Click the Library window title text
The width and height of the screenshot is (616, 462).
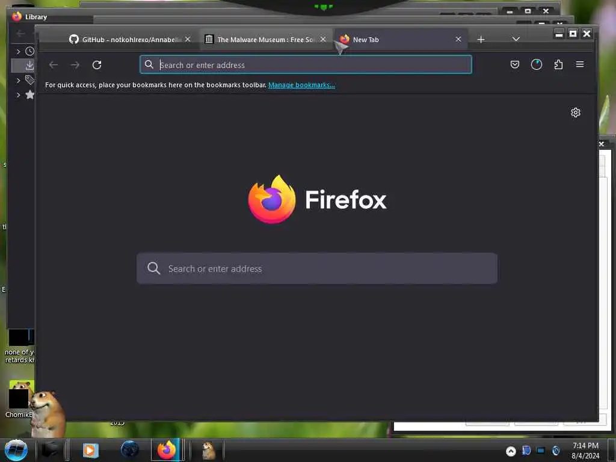(x=36, y=17)
